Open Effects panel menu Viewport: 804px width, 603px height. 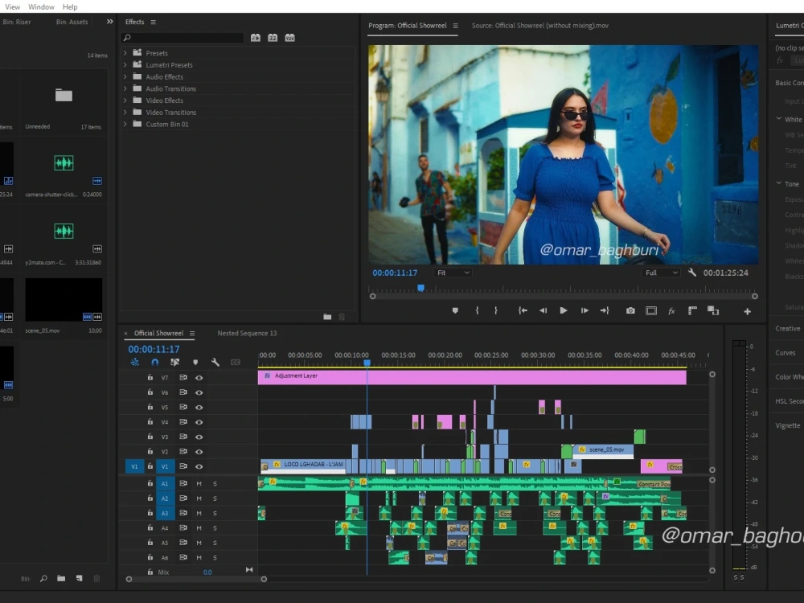(153, 22)
